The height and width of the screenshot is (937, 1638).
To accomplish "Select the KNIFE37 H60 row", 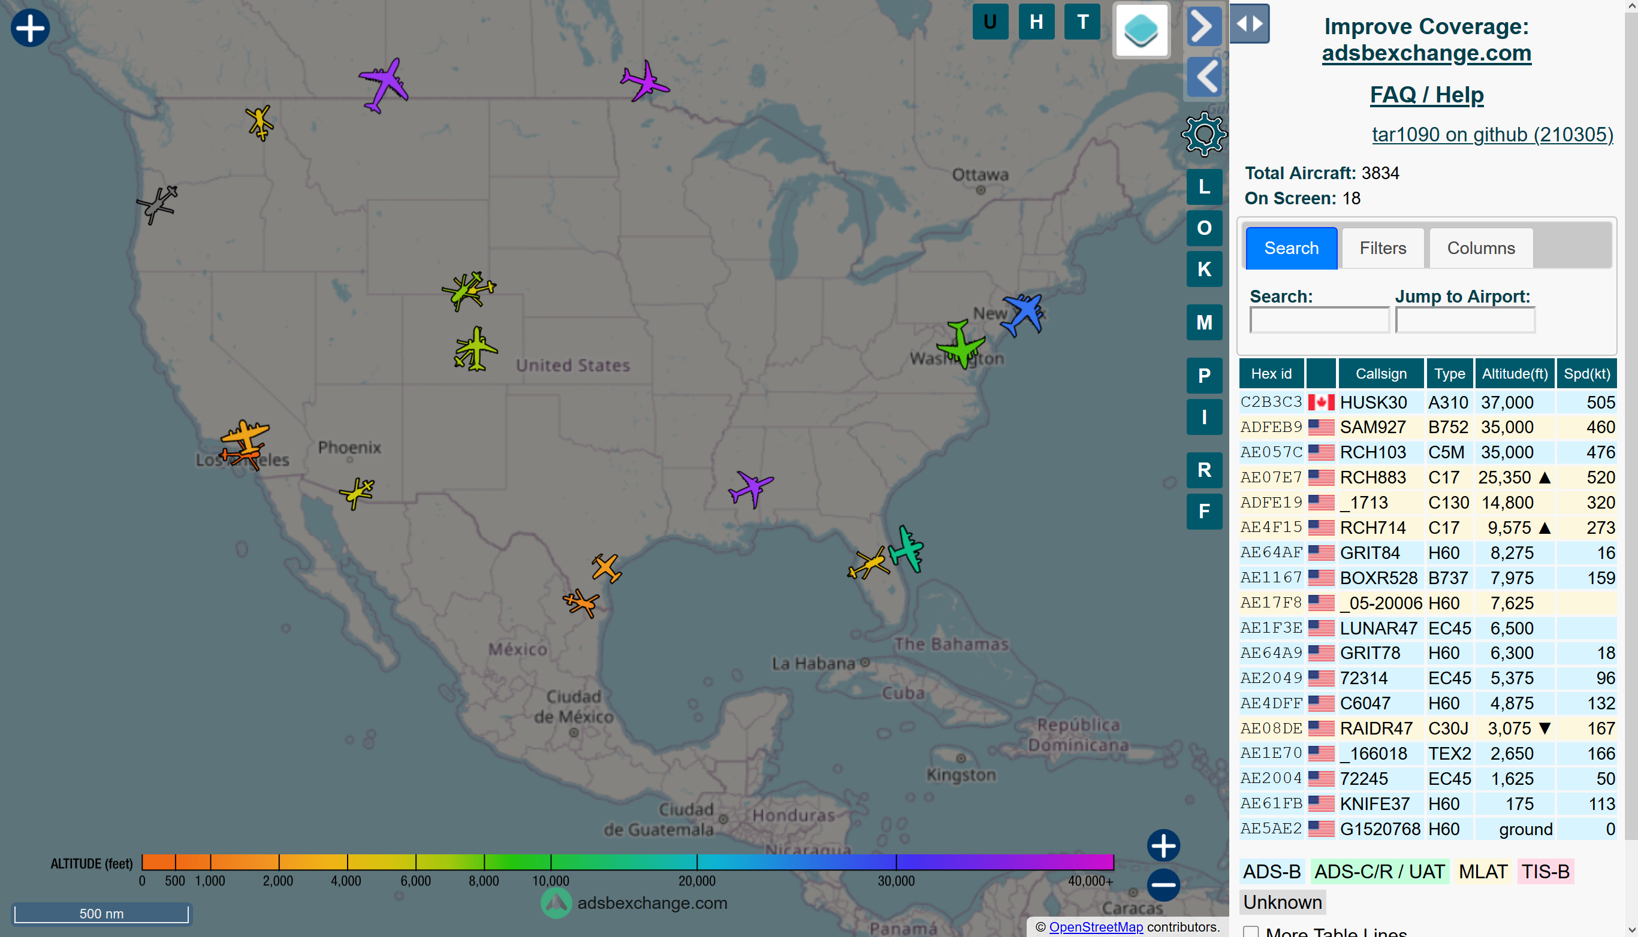I will tap(1428, 804).
